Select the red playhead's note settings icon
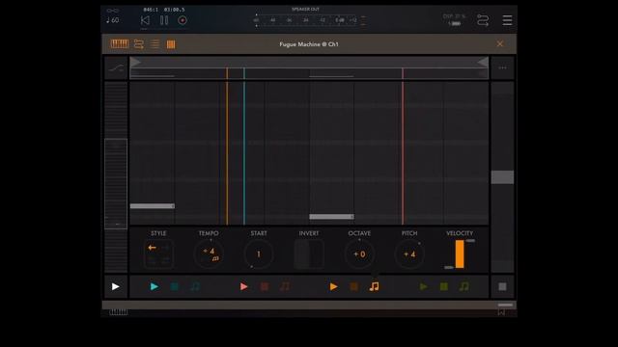 [x=285, y=286]
